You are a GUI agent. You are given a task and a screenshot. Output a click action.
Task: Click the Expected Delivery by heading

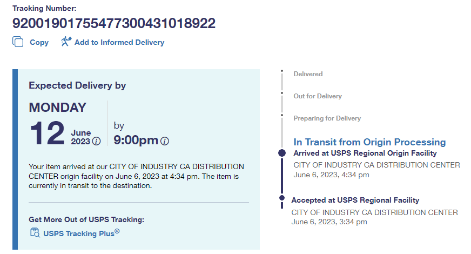pyautogui.click(x=77, y=85)
